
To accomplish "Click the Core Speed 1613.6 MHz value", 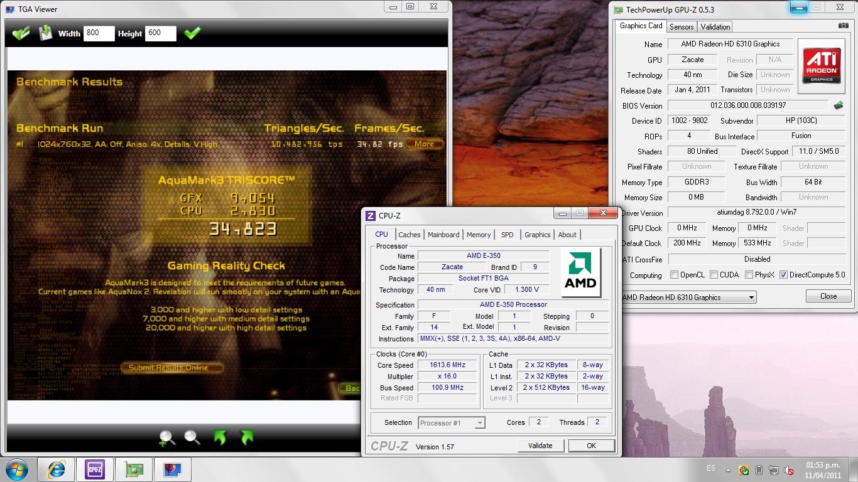I will (448, 365).
